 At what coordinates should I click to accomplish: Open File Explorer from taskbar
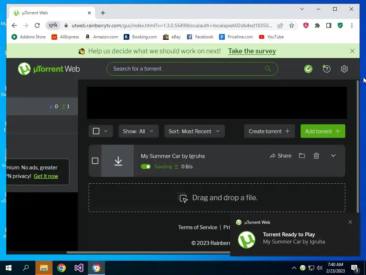click(x=44, y=268)
